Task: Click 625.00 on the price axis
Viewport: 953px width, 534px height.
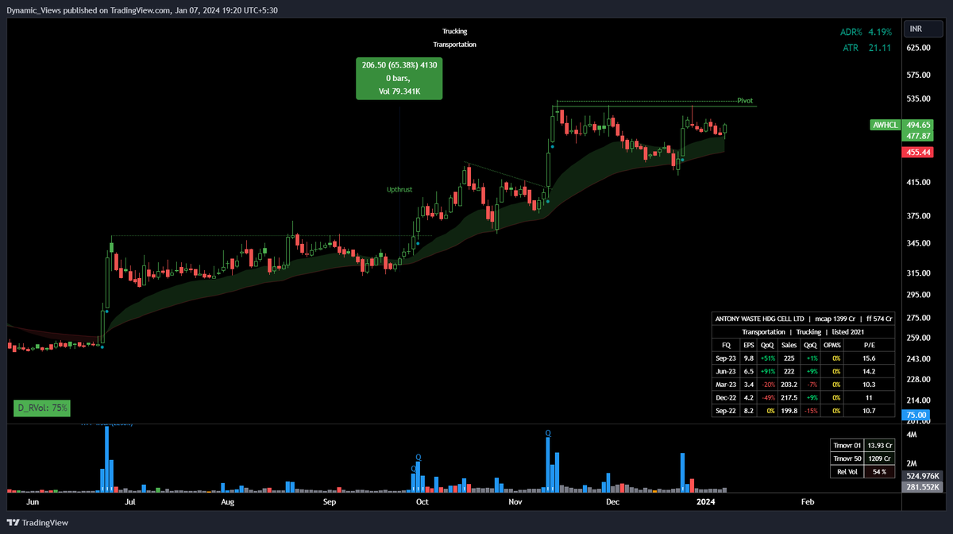Action: [918, 48]
